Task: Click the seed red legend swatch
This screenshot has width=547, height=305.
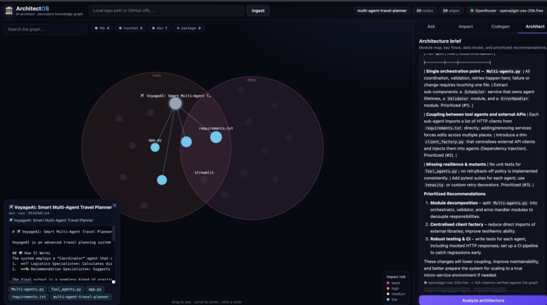Action: (x=388, y=283)
